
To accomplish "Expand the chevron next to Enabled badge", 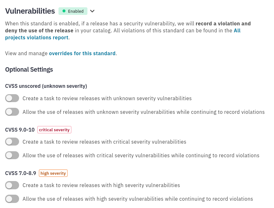I will (92, 11).
